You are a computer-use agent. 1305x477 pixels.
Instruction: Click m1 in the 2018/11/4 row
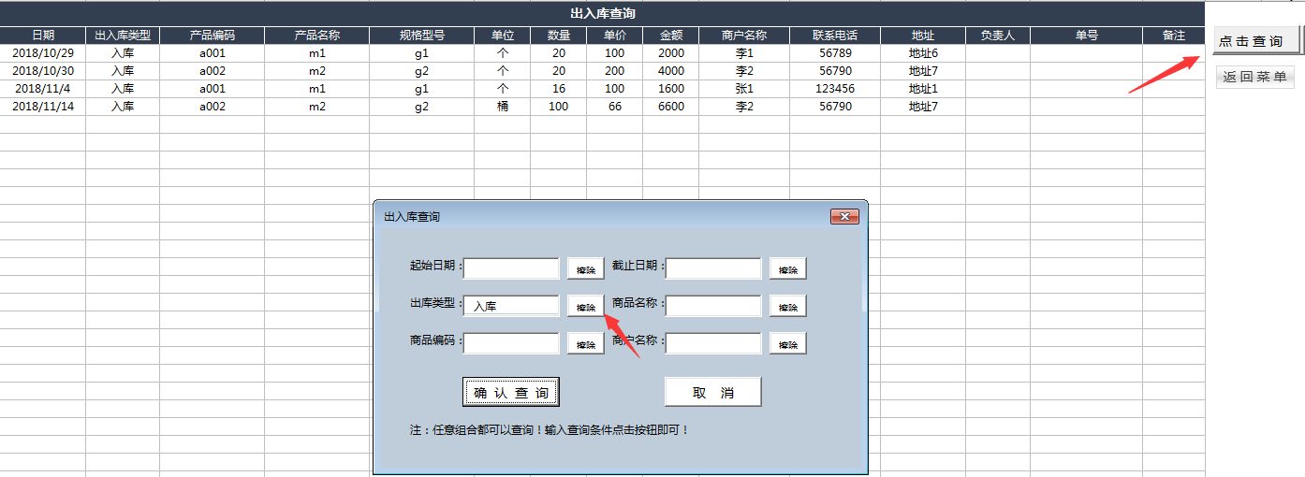[x=317, y=89]
